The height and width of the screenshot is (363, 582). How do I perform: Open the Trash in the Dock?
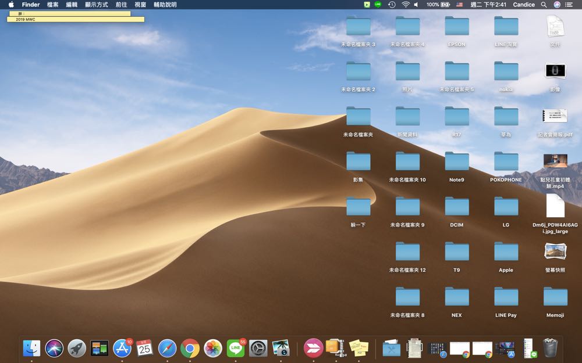pyautogui.click(x=550, y=348)
